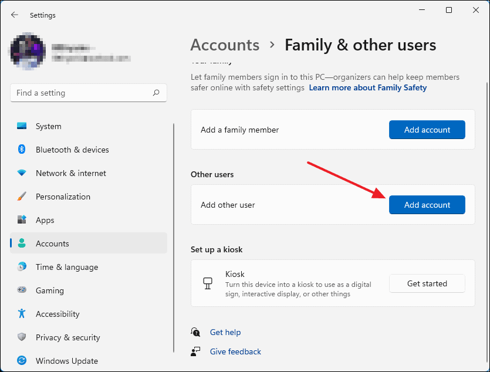Click the back arrow in Settings
490x372 pixels.
14,15
